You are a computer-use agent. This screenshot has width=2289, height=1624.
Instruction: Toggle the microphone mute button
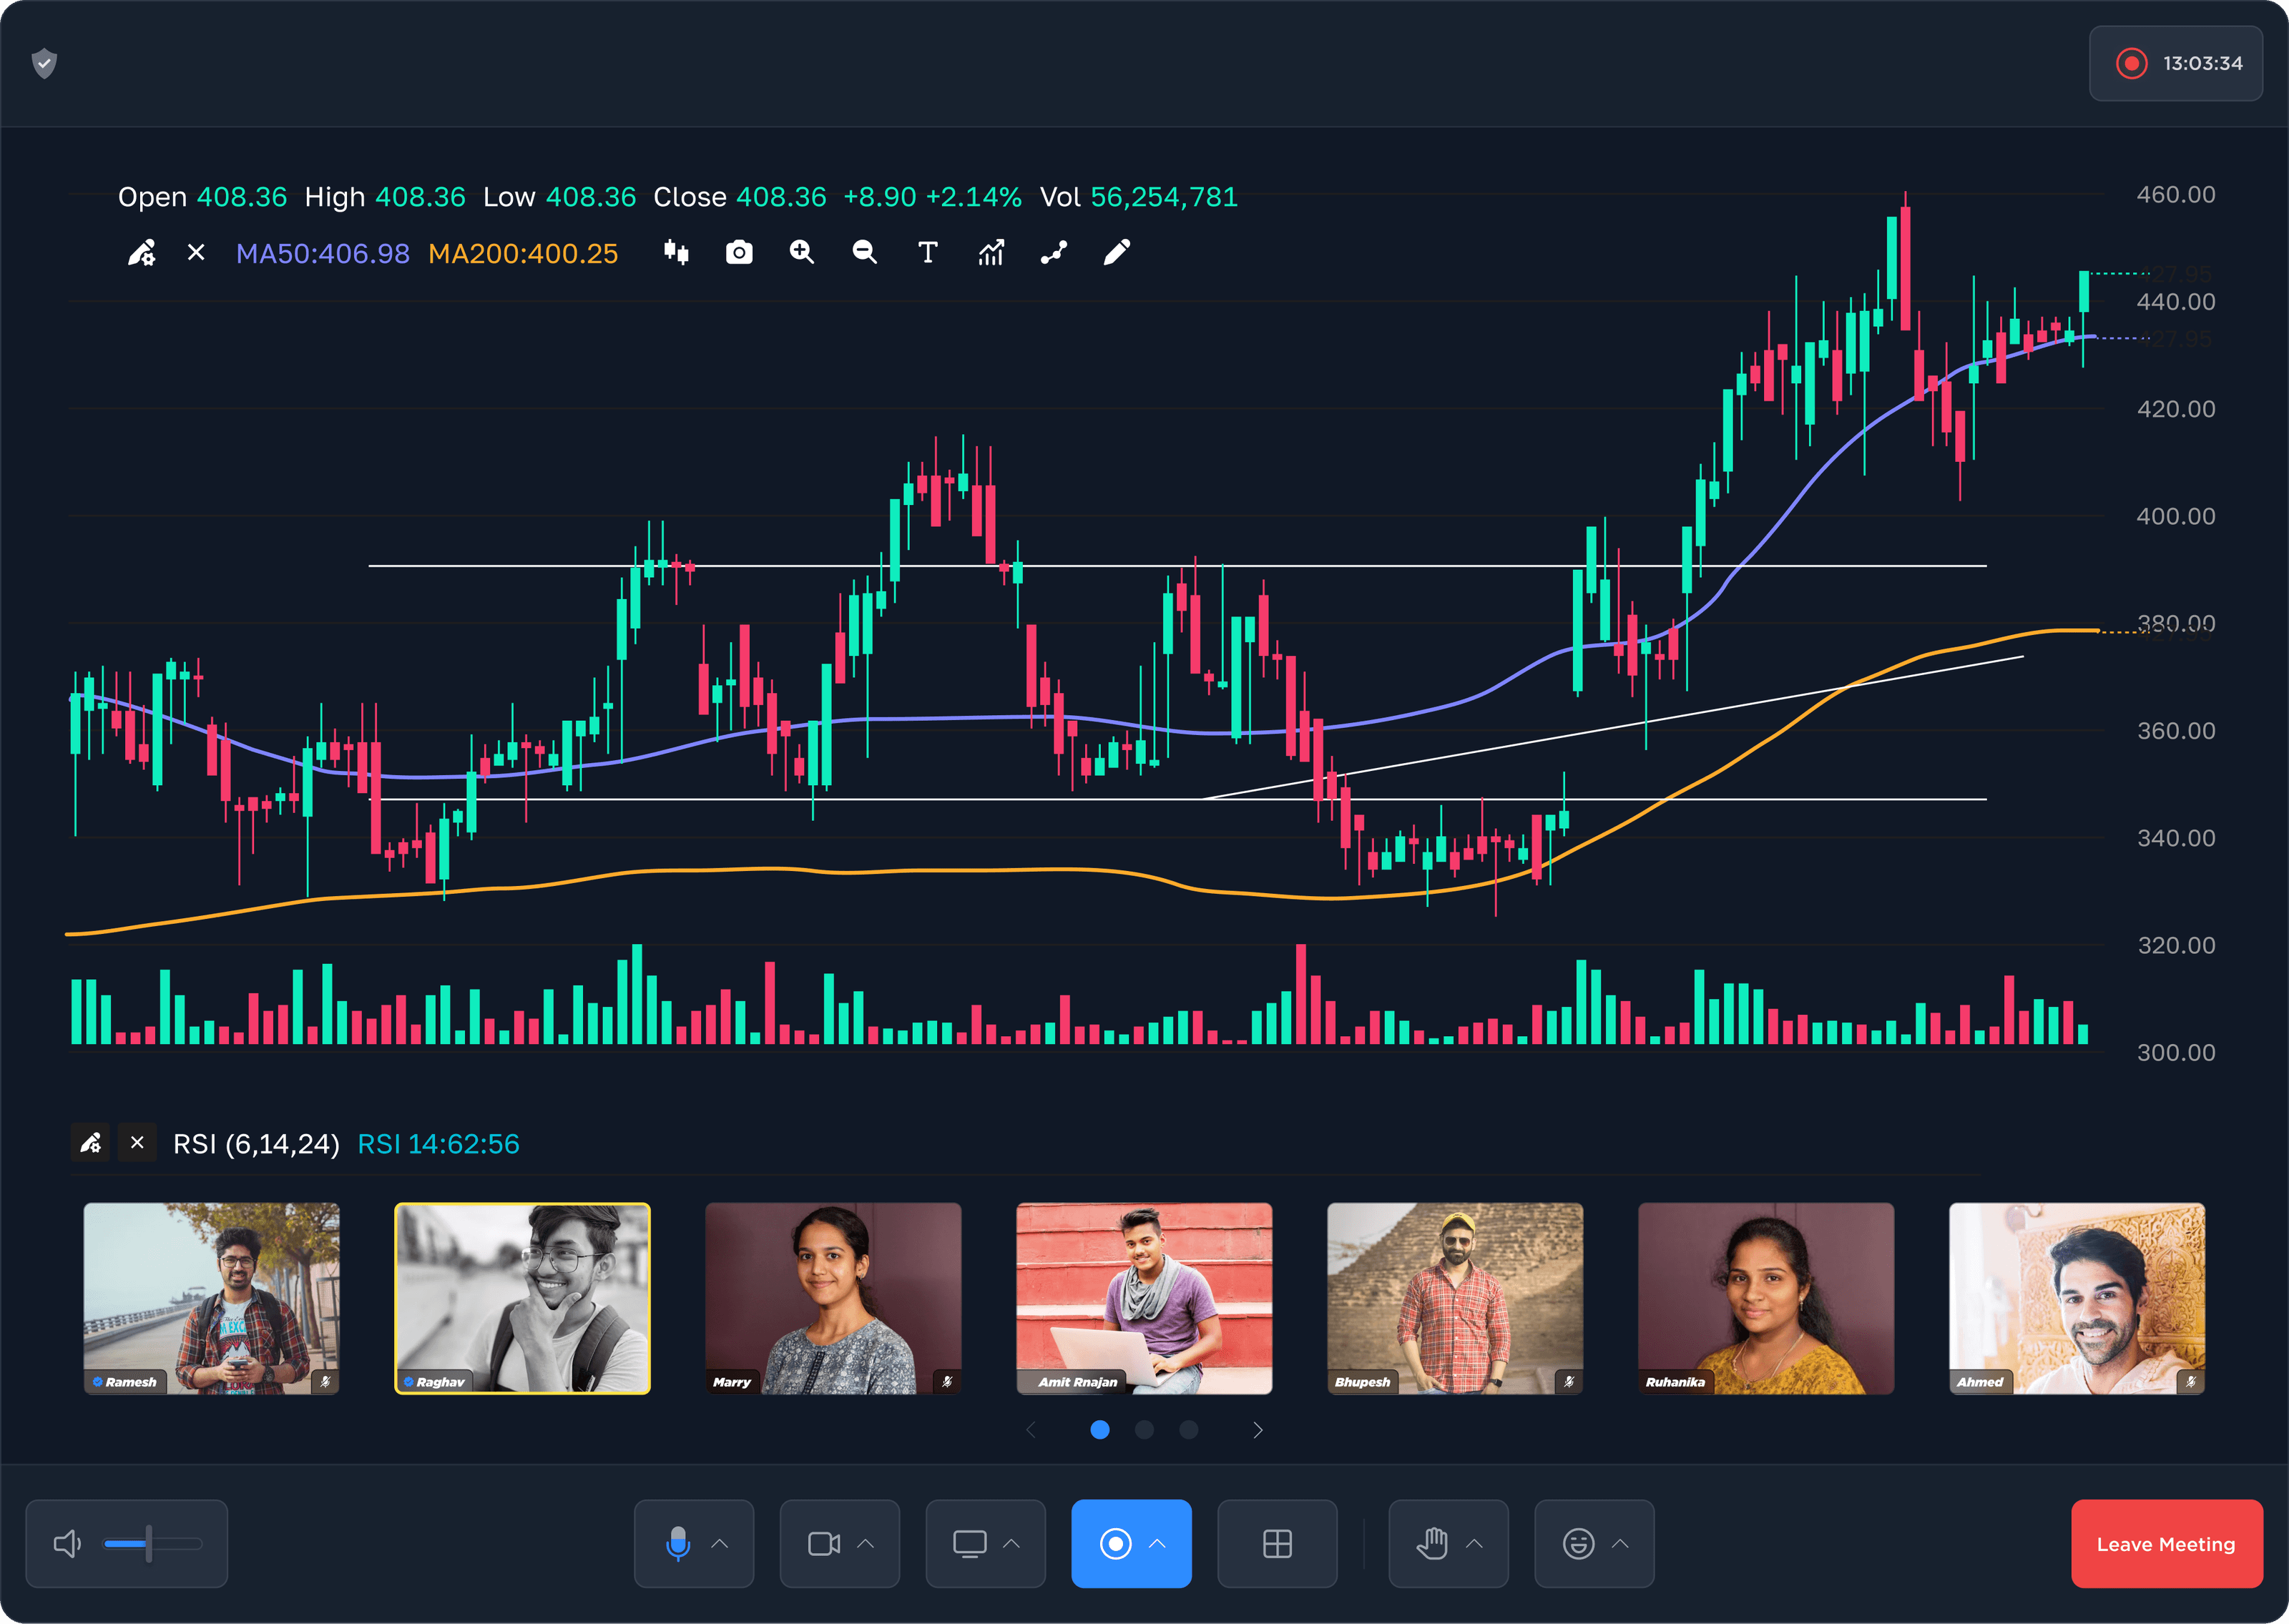pos(677,1543)
